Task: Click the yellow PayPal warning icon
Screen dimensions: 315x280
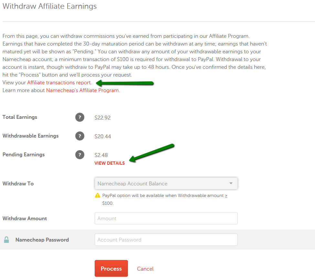Action: pos(98,195)
